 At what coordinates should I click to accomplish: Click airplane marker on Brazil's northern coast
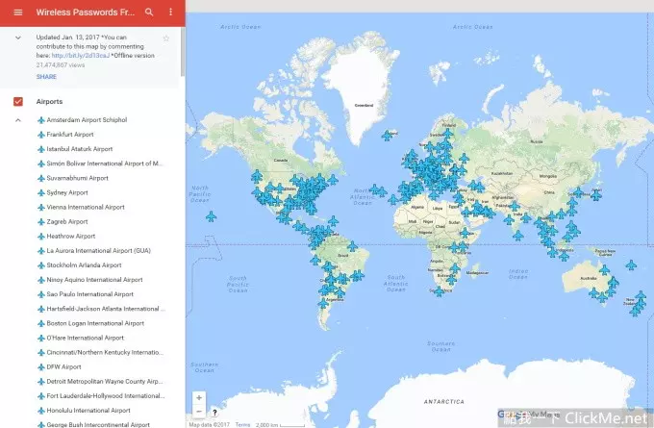point(352,246)
